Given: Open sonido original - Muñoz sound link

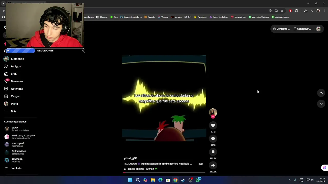Looking at the screenshot, I should click(x=141, y=169).
